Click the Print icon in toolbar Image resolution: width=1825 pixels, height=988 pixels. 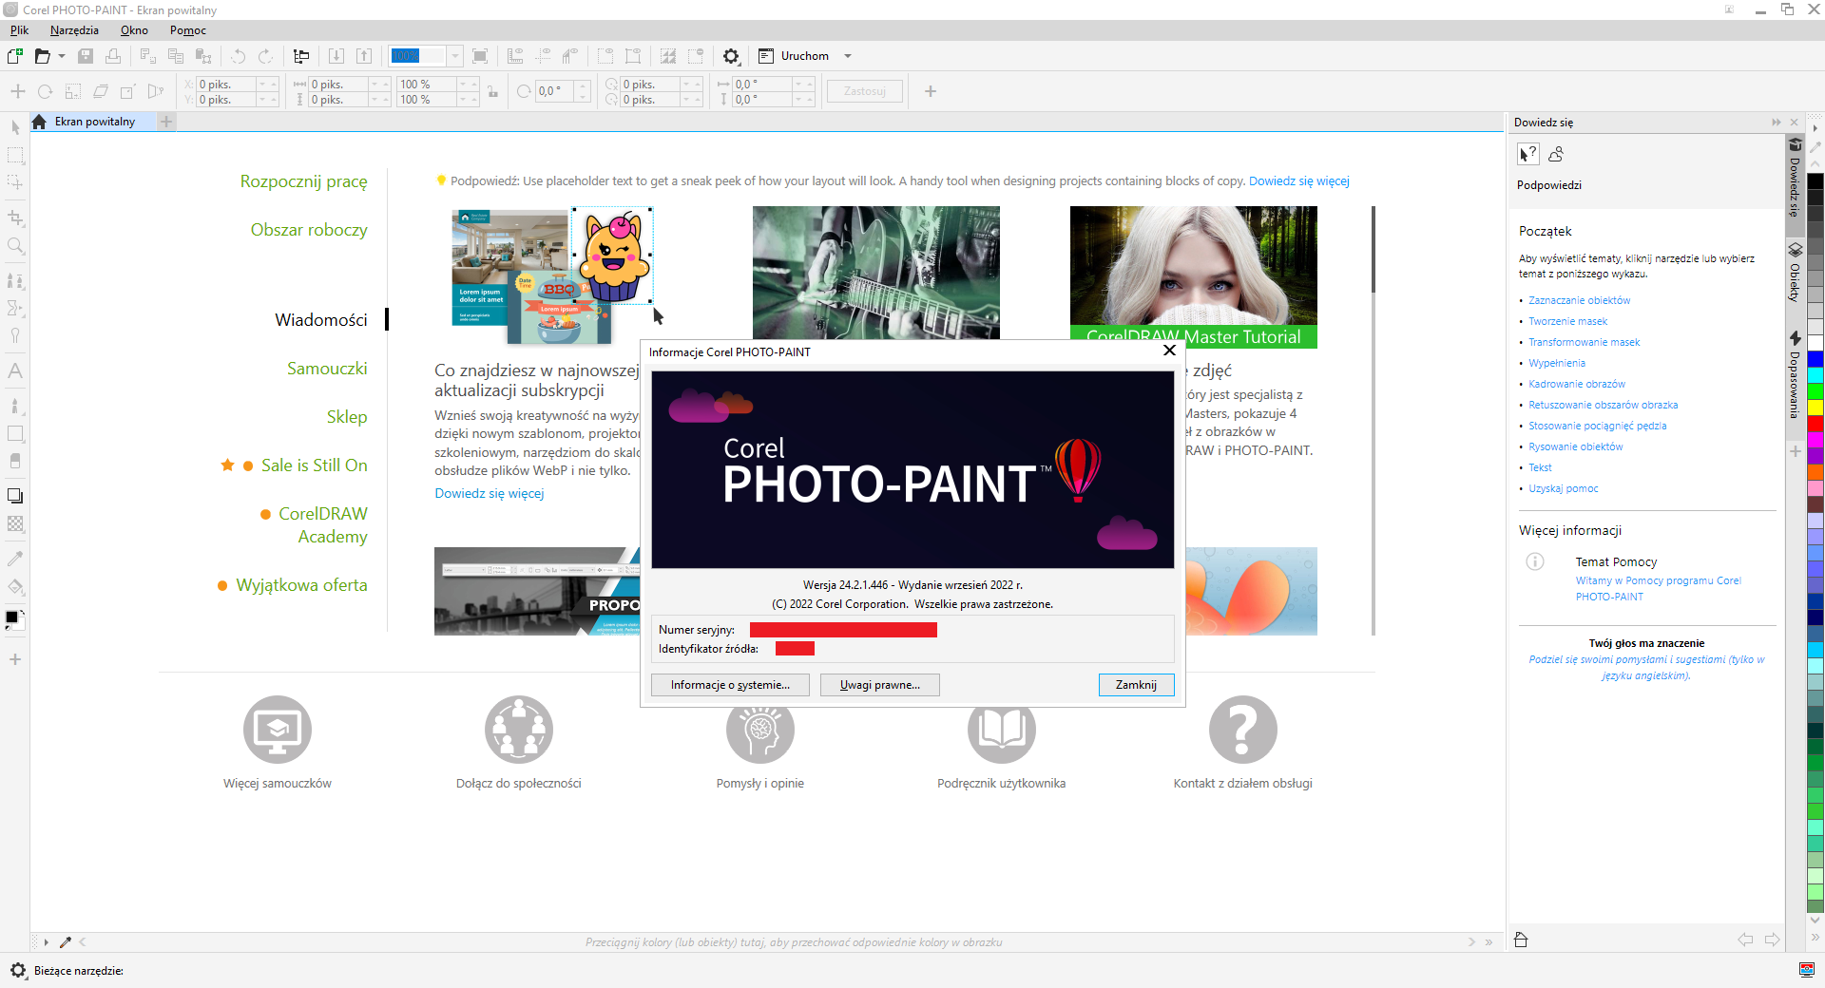[x=113, y=56]
